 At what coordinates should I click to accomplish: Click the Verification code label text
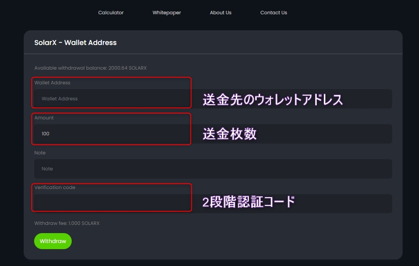point(55,187)
